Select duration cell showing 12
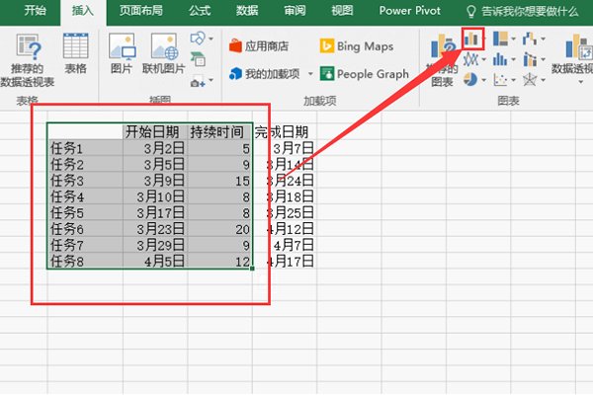This screenshot has height=395, width=593. [x=219, y=261]
